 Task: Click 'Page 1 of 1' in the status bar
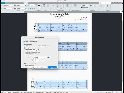tap(4, 92)
